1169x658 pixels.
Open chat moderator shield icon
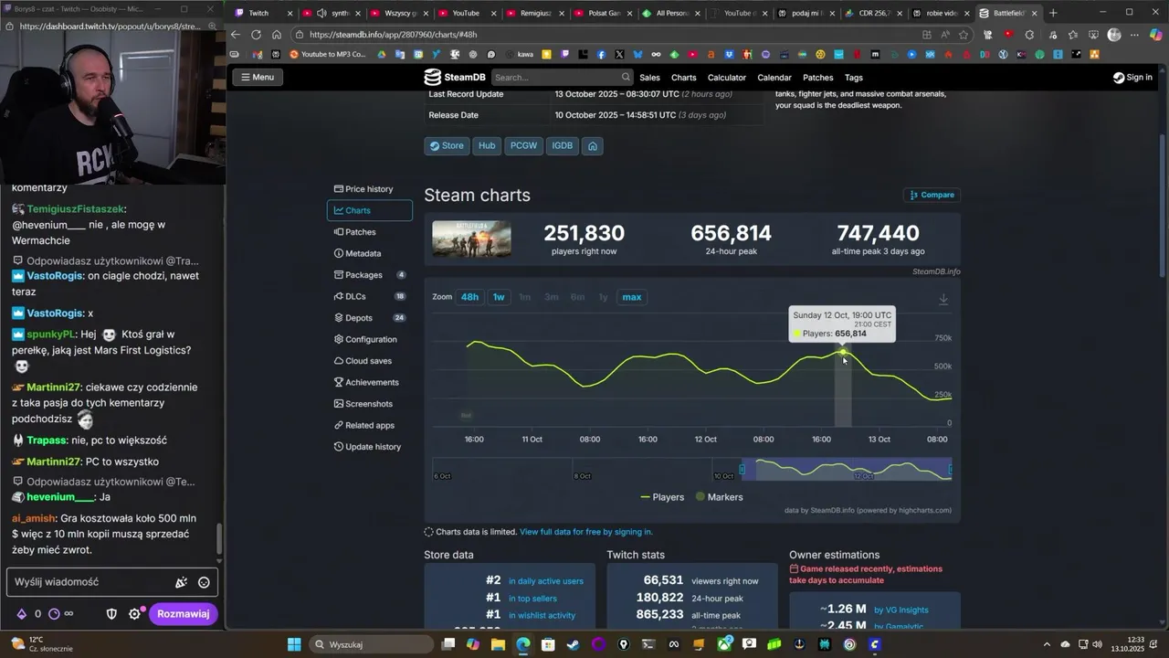tap(111, 614)
